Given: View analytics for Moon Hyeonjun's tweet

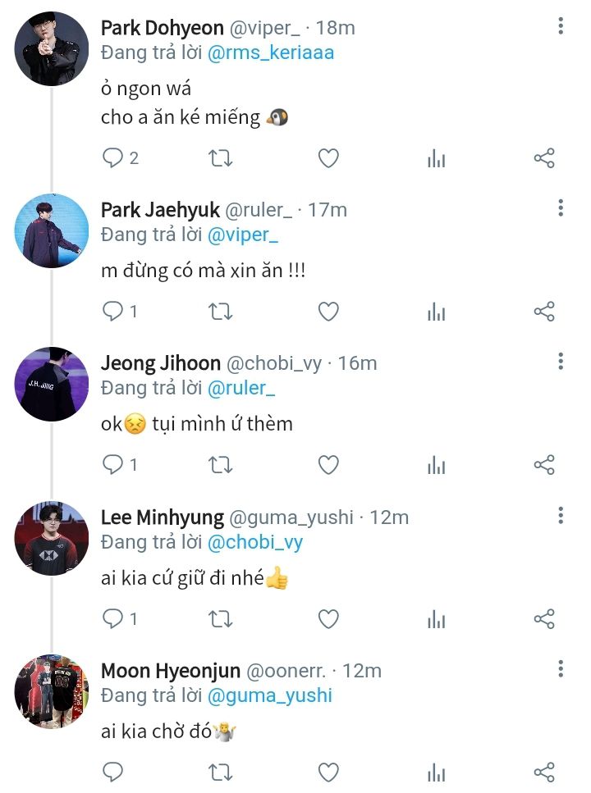Looking at the screenshot, I should click(x=436, y=772).
